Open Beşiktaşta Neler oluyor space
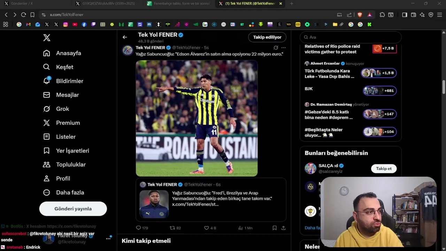The image size is (446, 251). pos(351,132)
